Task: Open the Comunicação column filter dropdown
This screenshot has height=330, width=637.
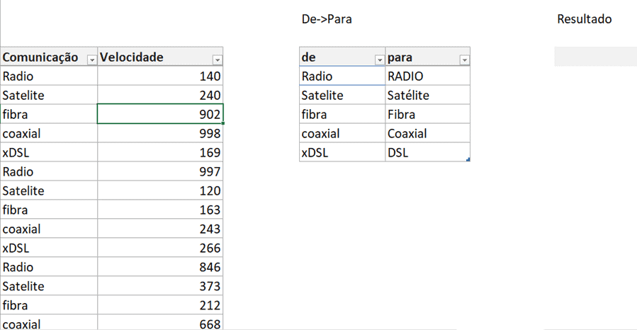Action: tap(91, 60)
